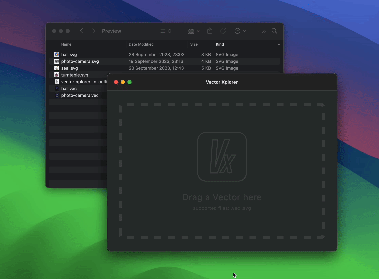This screenshot has width=379, height=279.
Task: Click the photo-camera.vec file icon
Action: tap(57, 95)
